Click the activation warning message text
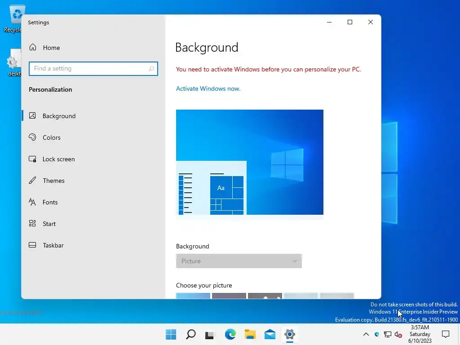Viewport: 460px width, 345px height. (x=269, y=69)
